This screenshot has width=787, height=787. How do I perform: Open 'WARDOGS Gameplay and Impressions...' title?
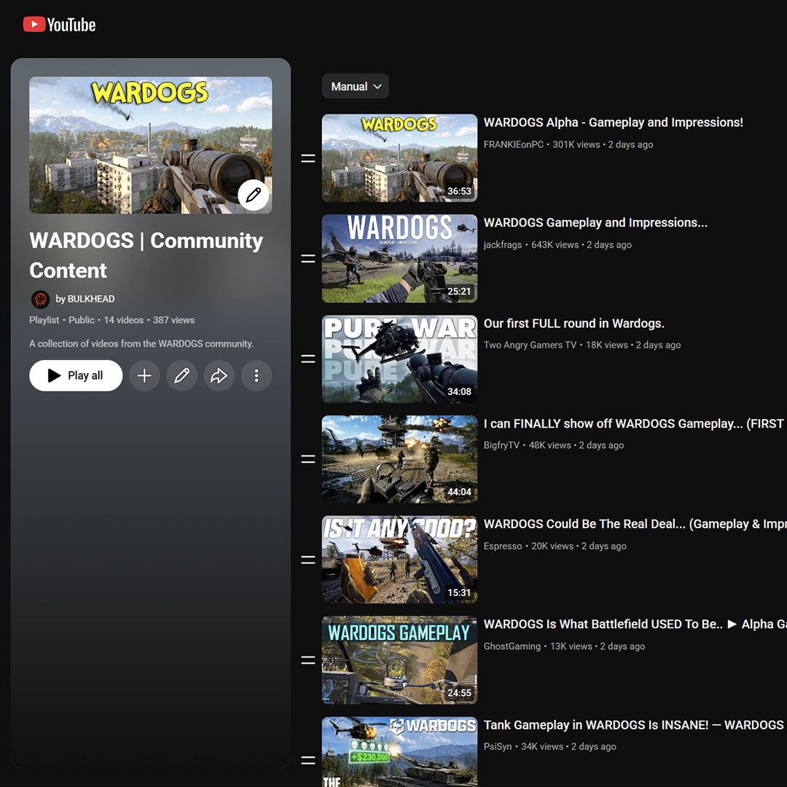coord(595,223)
